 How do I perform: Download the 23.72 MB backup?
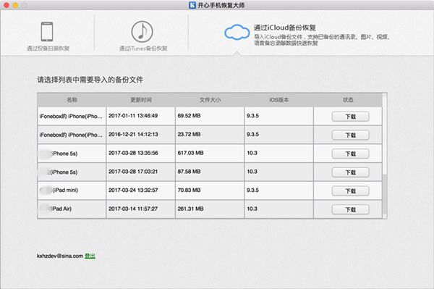coord(350,135)
